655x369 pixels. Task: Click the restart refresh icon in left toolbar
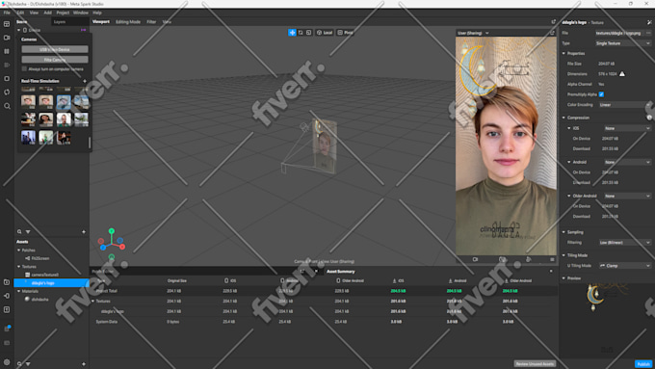[7, 92]
